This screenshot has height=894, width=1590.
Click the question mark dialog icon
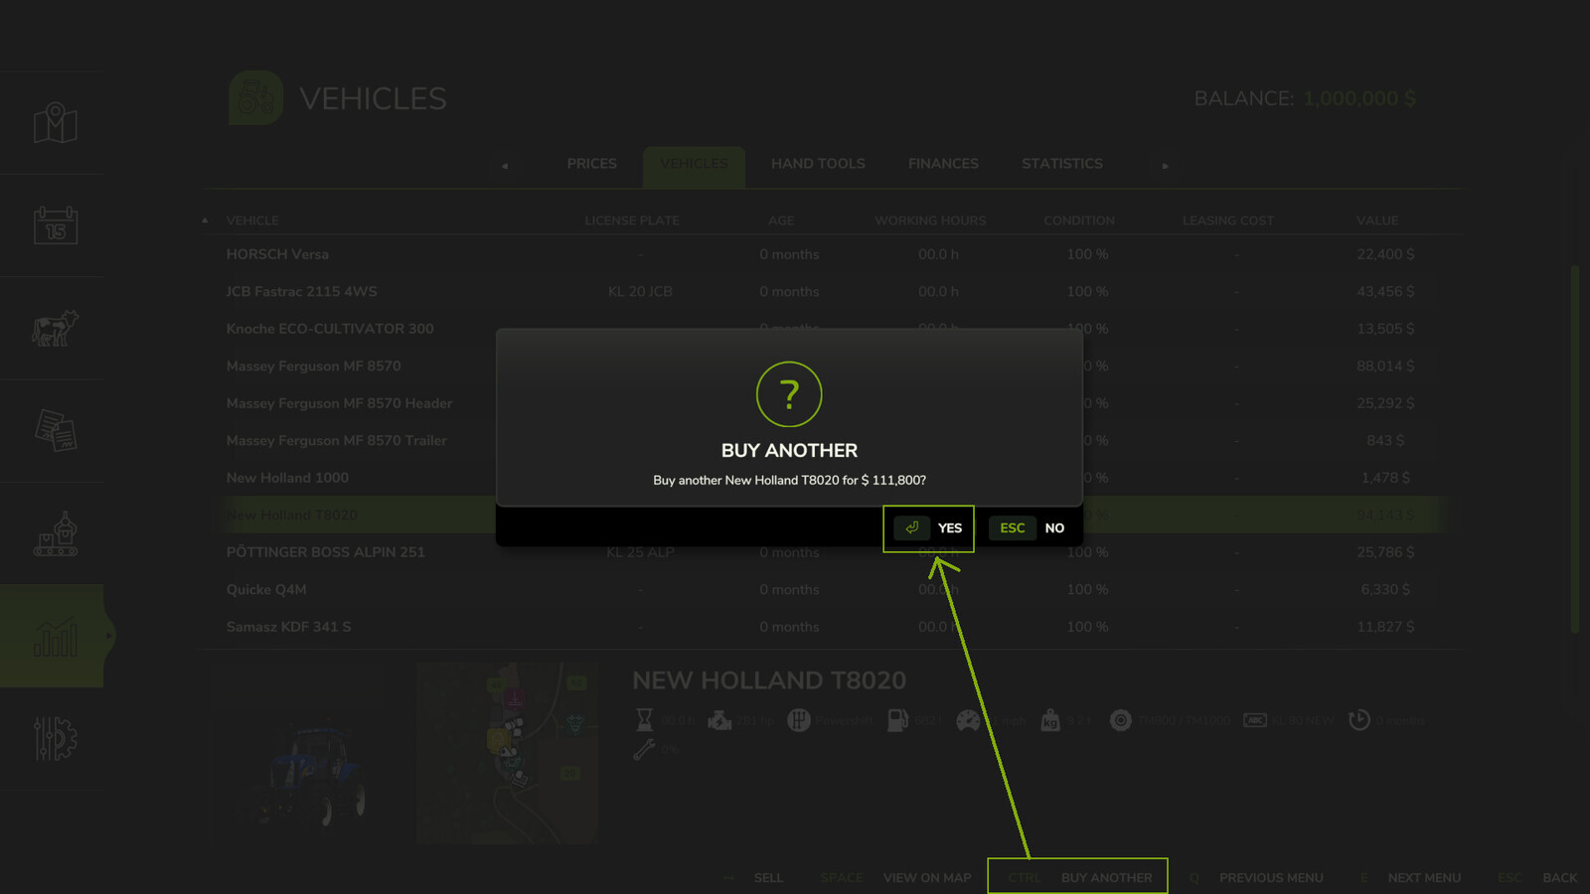coord(789,394)
